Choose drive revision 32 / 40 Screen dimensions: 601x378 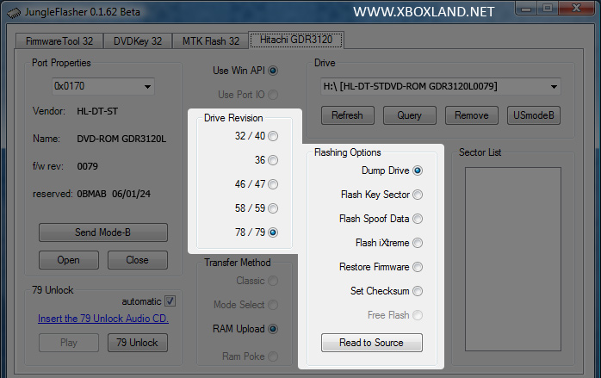(x=273, y=136)
